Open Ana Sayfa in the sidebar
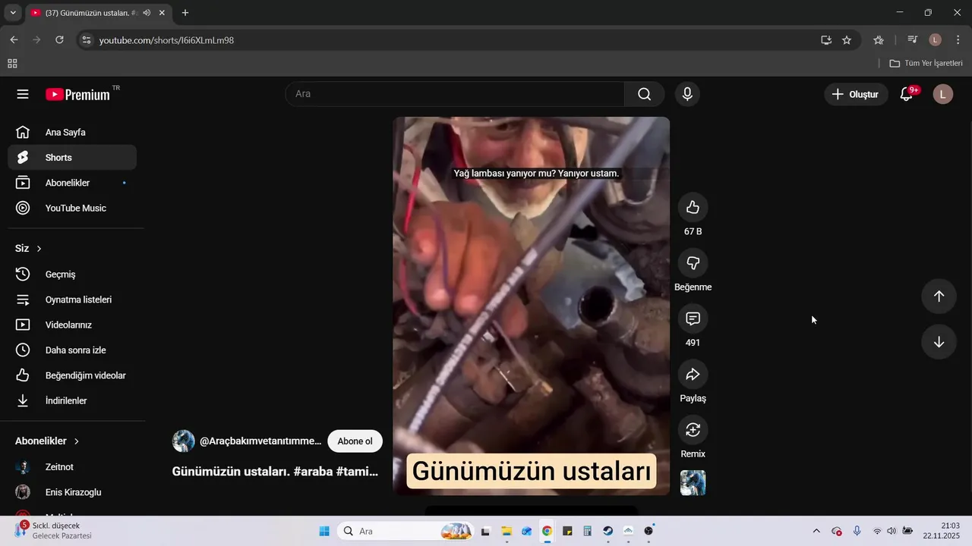The image size is (972, 546). (72, 132)
